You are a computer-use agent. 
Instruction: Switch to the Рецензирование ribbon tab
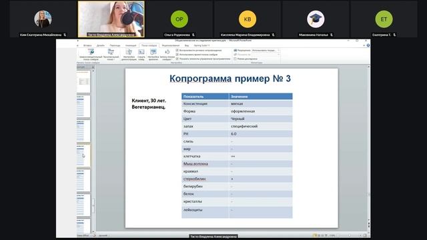pos(171,45)
